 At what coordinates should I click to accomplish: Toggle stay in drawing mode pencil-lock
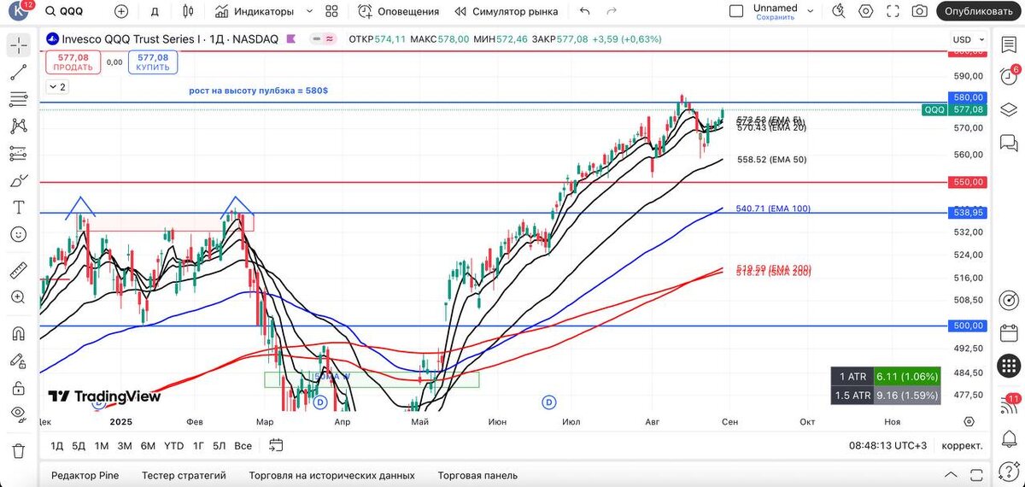pos(19,361)
